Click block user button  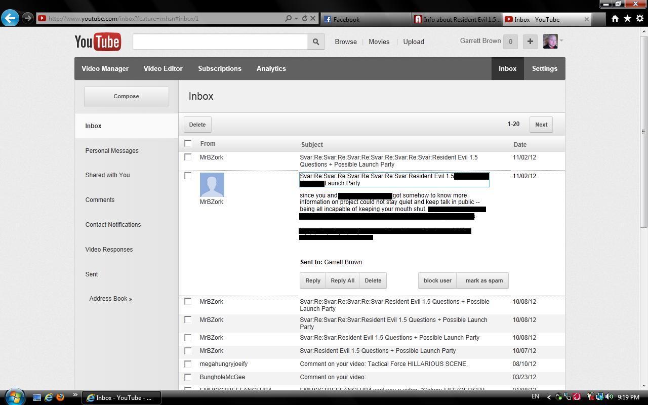click(x=437, y=280)
